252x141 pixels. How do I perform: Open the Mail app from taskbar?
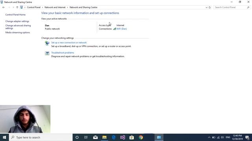point(95,137)
